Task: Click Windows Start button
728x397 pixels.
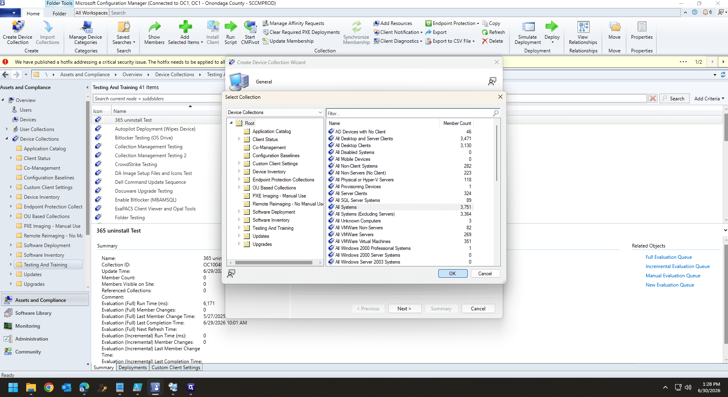Action: pyautogui.click(x=13, y=387)
